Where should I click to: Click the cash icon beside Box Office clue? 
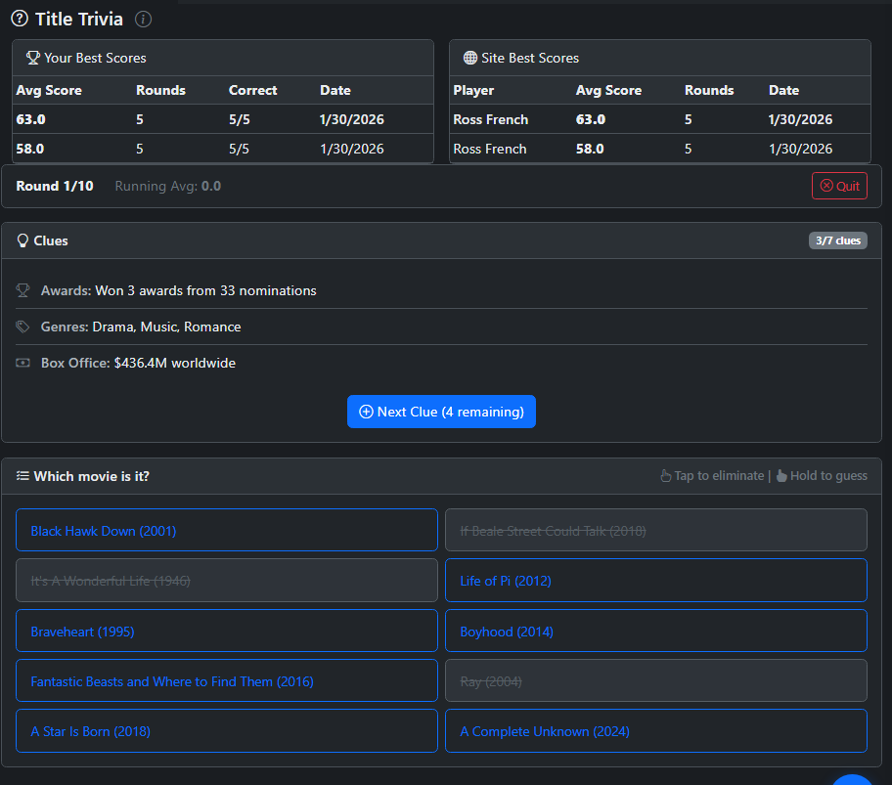23,363
